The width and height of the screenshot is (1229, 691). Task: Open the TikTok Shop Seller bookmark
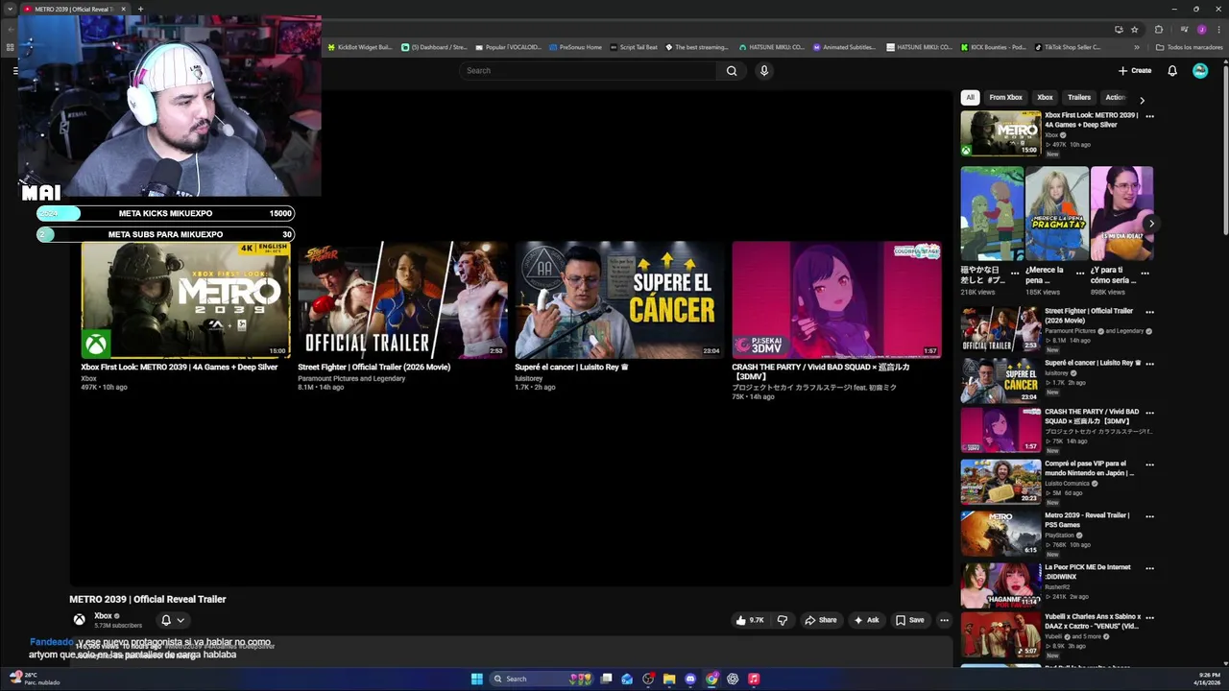coord(1068,47)
